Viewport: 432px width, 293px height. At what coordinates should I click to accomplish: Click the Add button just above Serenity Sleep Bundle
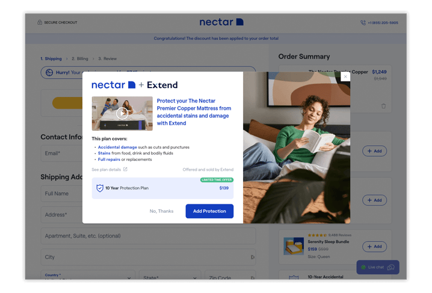click(x=374, y=200)
